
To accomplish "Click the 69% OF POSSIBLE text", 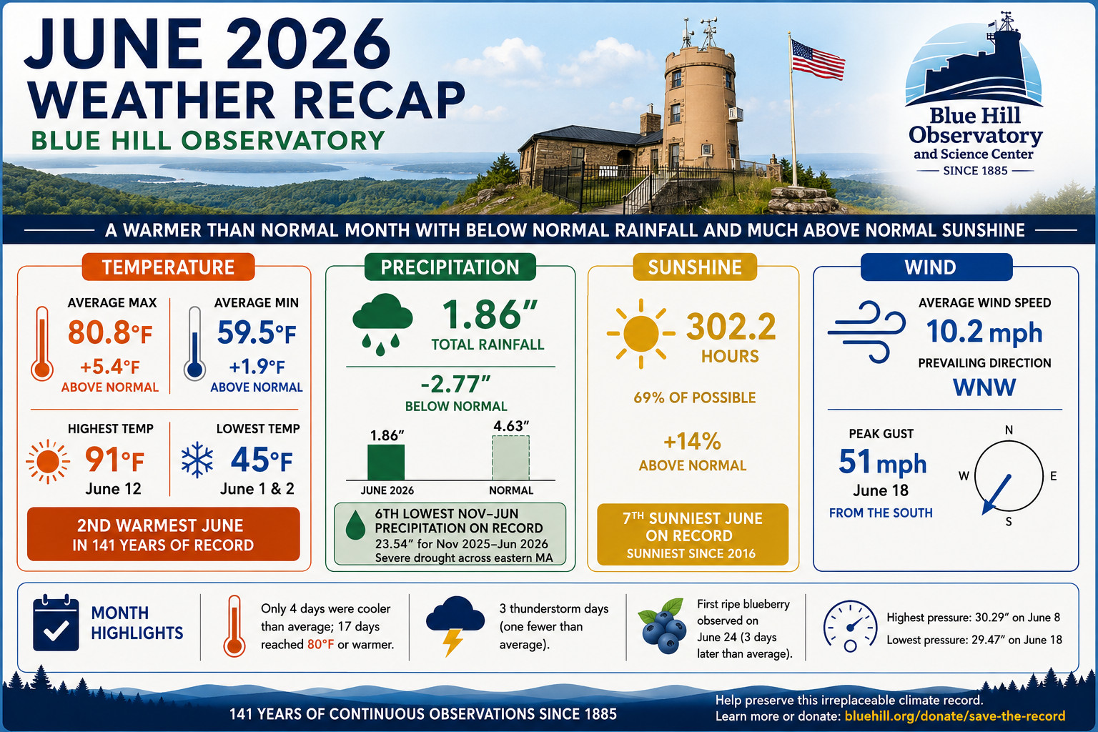I will click(x=695, y=398).
